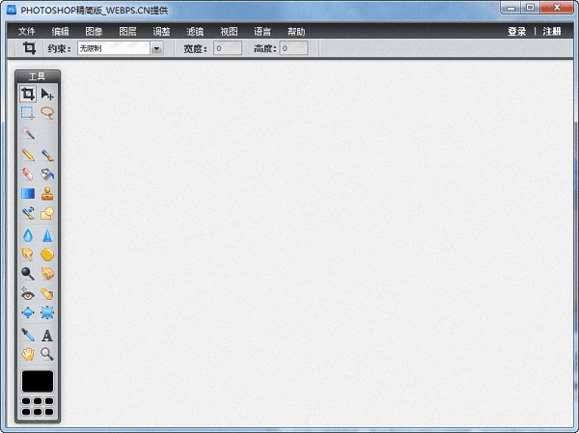Click the 登录 login link
Screen dimensions: 579x433
516,32
